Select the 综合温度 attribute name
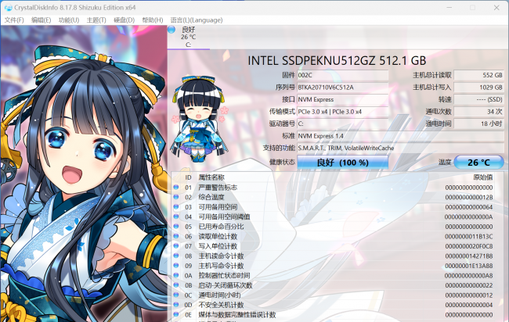Image resolution: width=509 pixels, height=322 pixels. coord(211,197)
